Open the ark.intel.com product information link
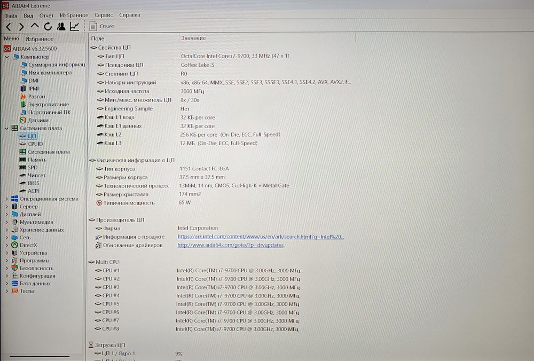The image size is (534, 361). coord(261,237)
